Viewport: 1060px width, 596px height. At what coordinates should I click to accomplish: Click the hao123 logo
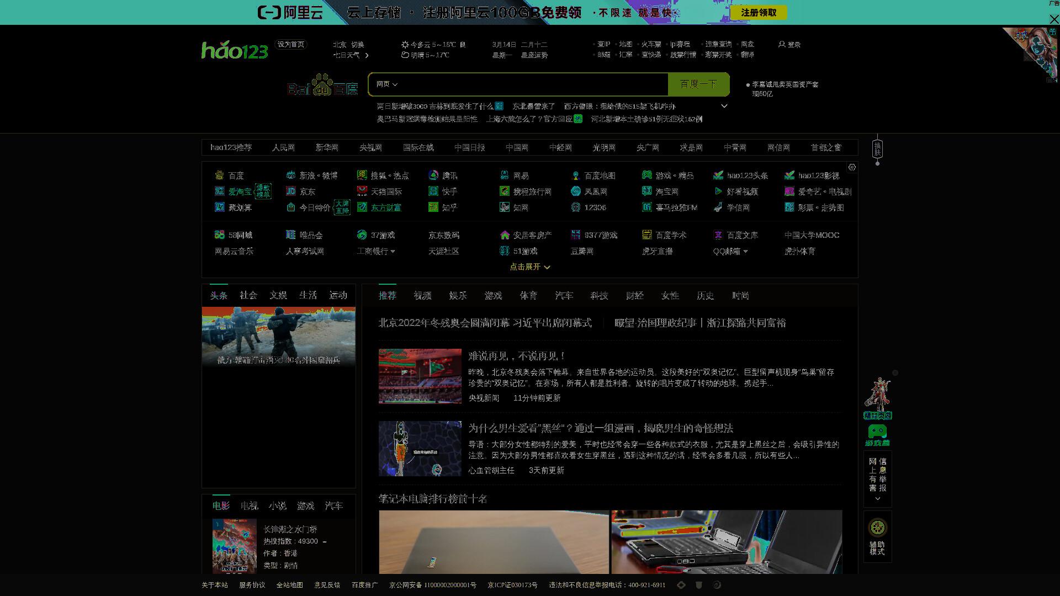coord(235,50)
